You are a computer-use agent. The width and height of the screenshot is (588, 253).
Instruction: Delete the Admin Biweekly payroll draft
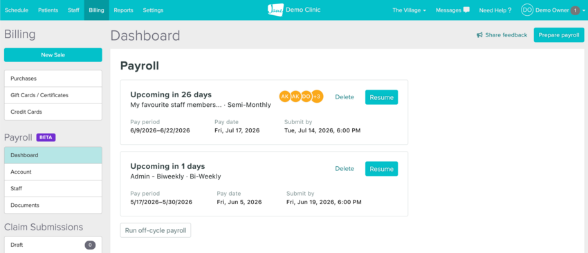coord(344,169)
